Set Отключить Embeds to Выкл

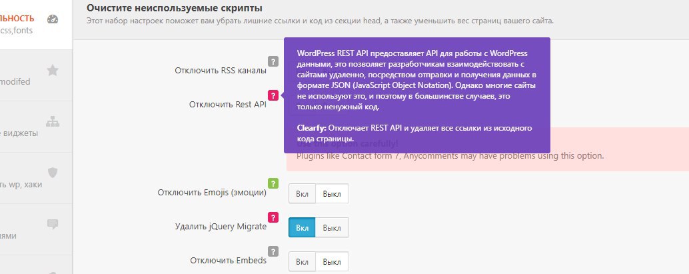click(x=331, y=261)
